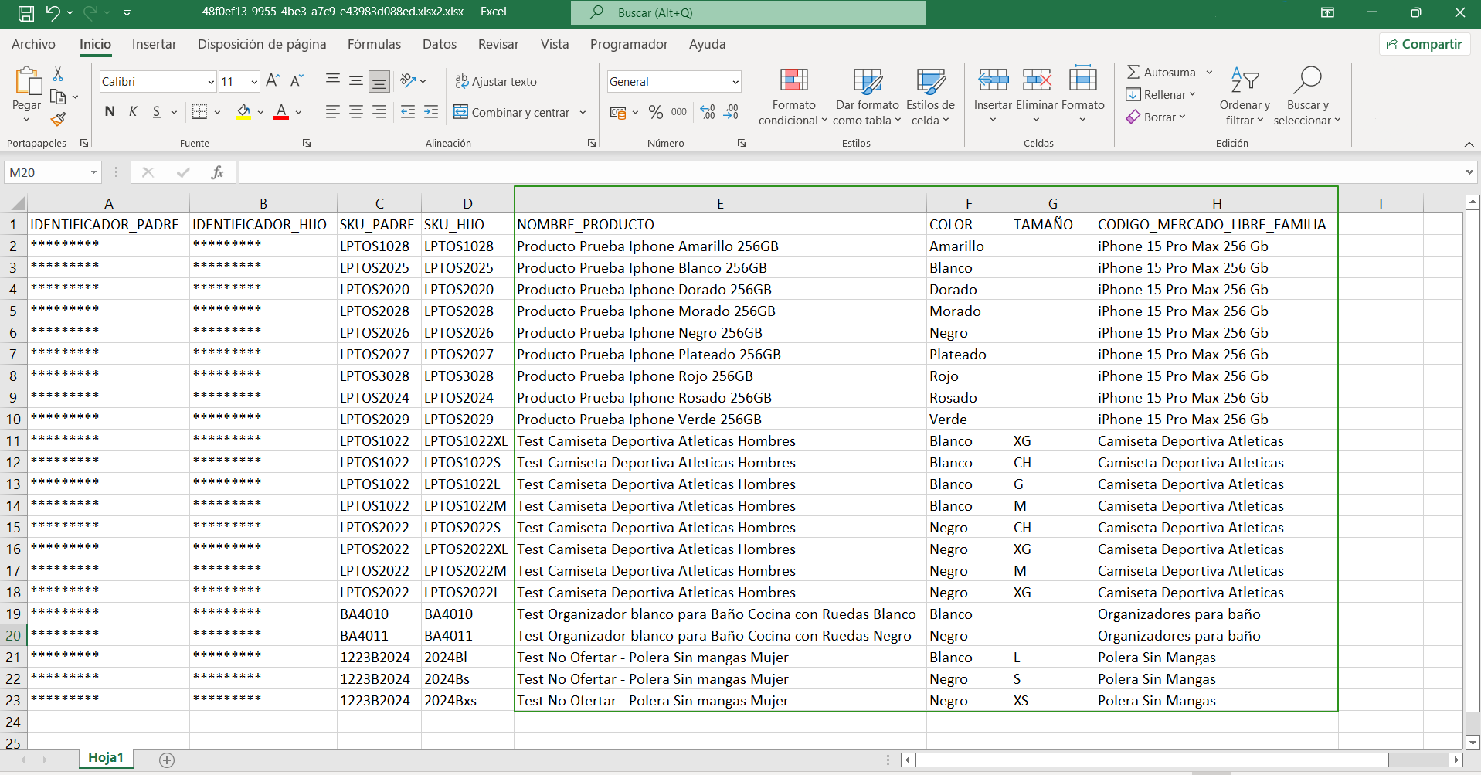Align text to middle vertically icon
This screenshot has height=775, width=1481.
tap(356, 80)
